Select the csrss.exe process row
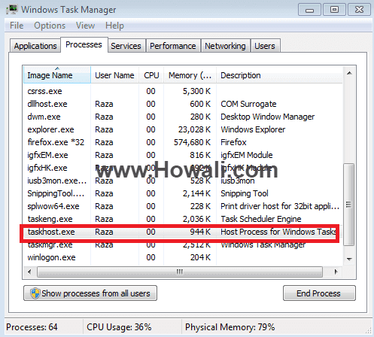Screen dimensions: 374x337 click(x=183, y=91)
